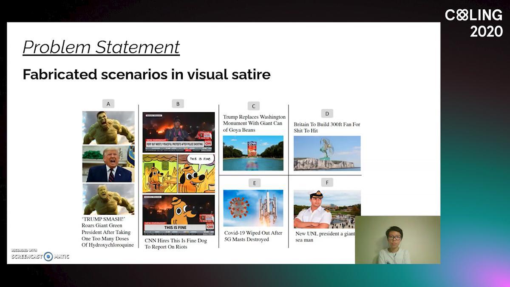Select the label badge E

click(254, 183)
